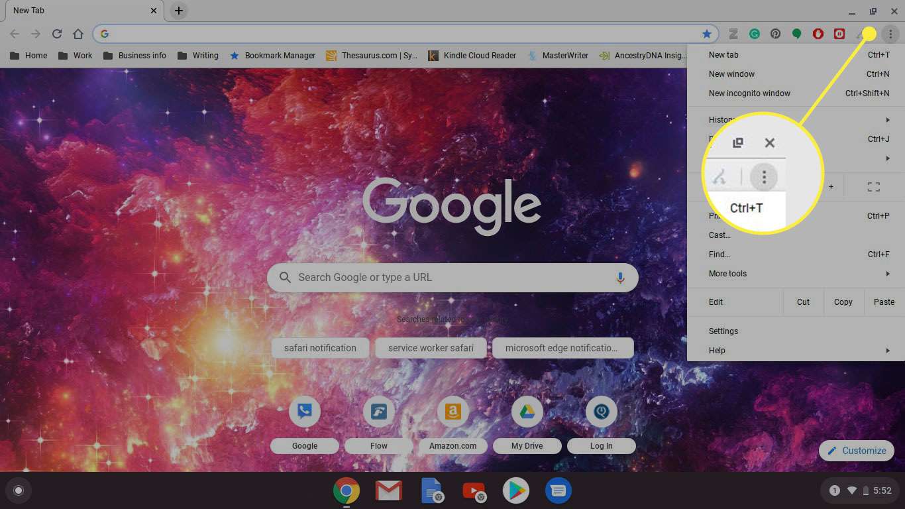Expand the More tools submenu
Screen dimensions: 905x509
pyautogui.click(x=796, y=274)
